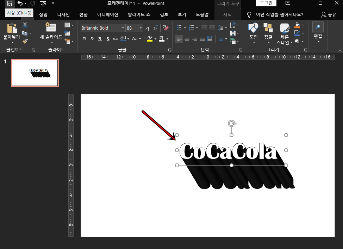The width and height of the screenshot is (343, 249).
Task: Toggle Align Right button
Action: pos(195,39)
